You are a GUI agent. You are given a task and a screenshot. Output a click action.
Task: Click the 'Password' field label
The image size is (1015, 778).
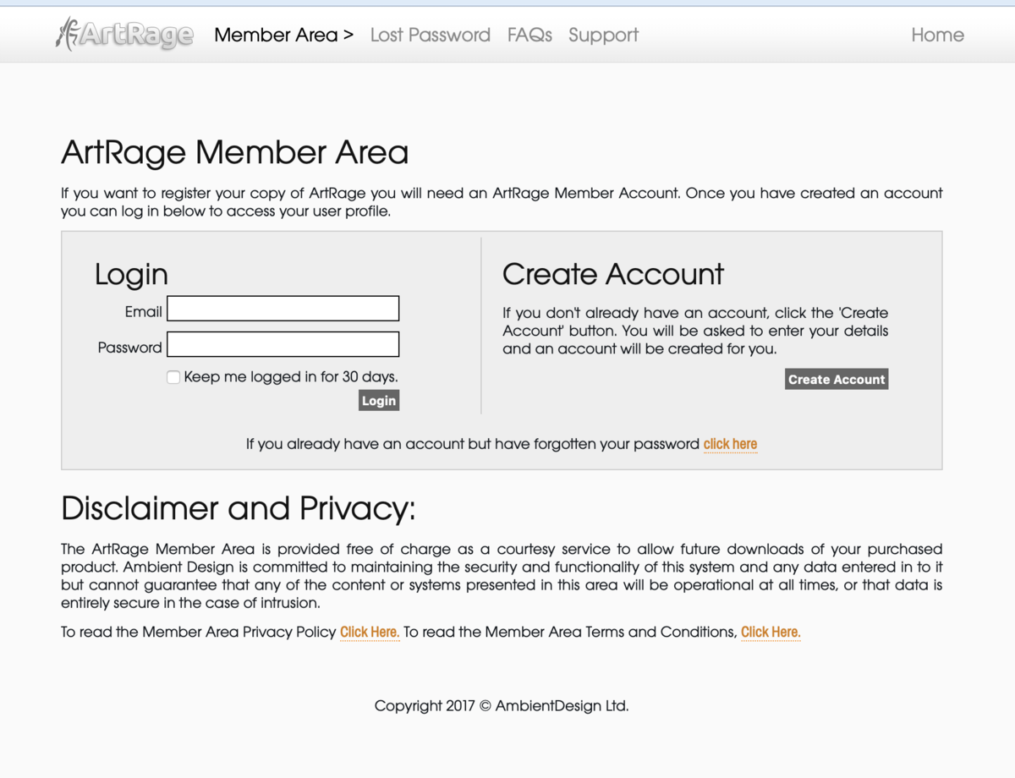(x=129, y=348)
